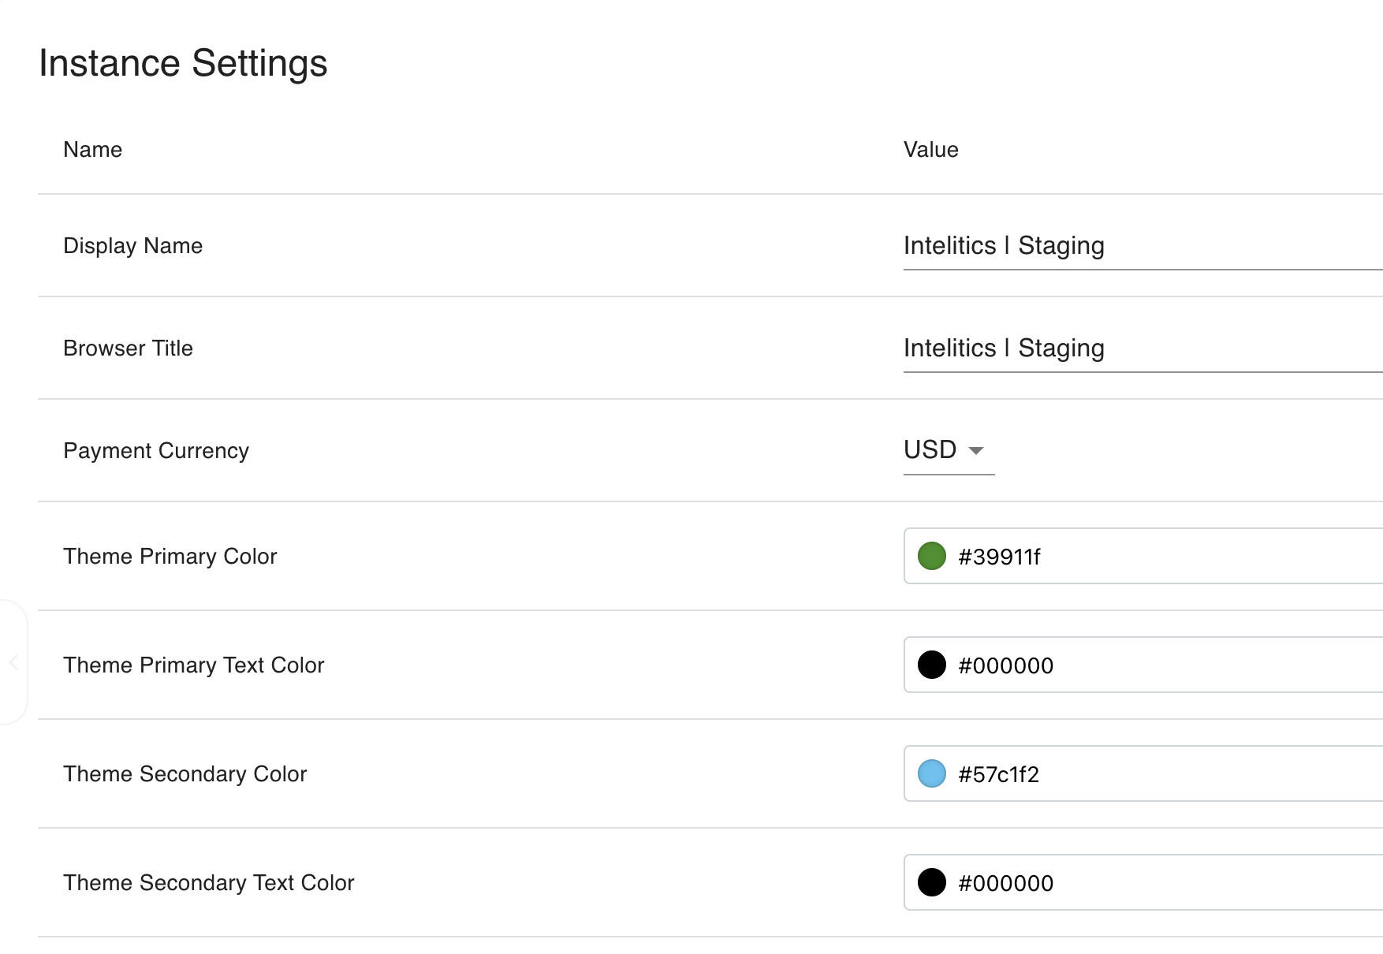Click the Theme Secondary Color row label

coord(185,774)
